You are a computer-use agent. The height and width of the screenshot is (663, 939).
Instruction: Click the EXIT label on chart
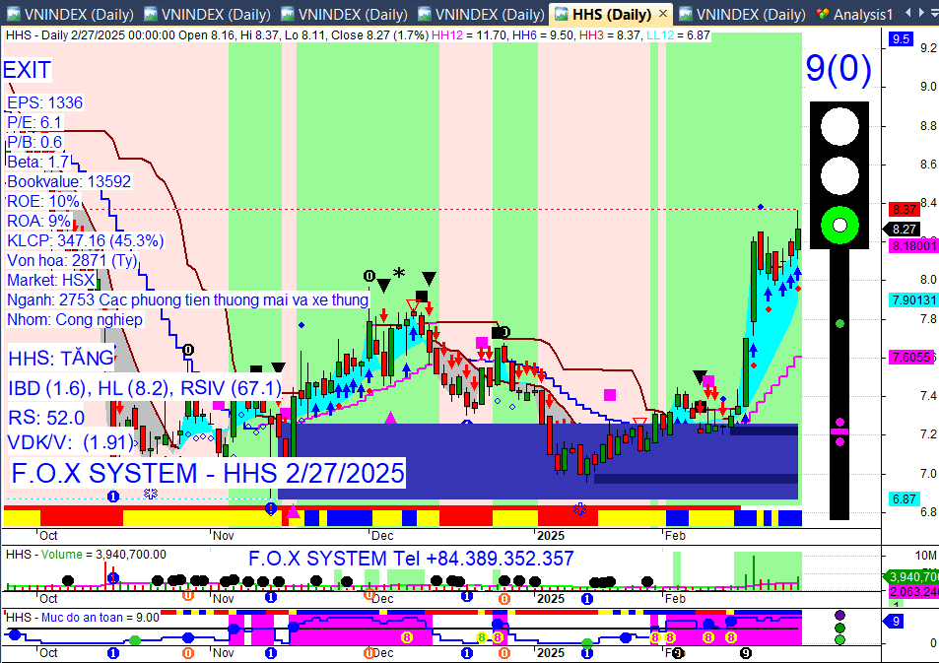tap(27, 70)
